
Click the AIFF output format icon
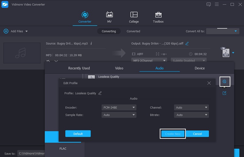pos(226,53)
